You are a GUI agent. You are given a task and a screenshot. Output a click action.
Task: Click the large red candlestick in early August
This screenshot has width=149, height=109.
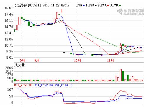point(19,21)
